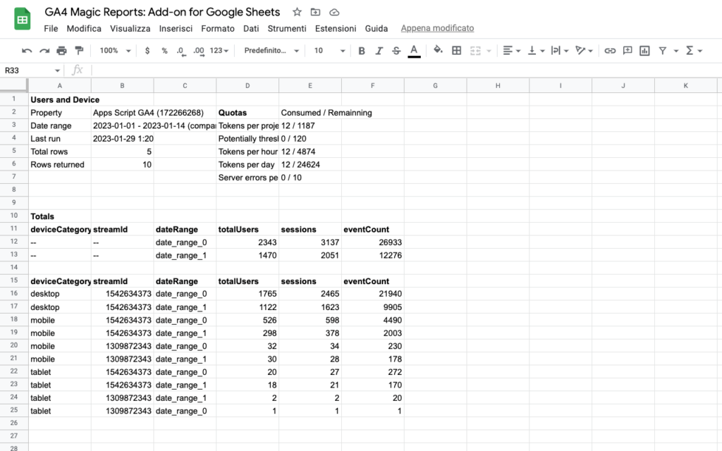
Task: Toggle Strikethrough formatting
Action: click(396, 51)
